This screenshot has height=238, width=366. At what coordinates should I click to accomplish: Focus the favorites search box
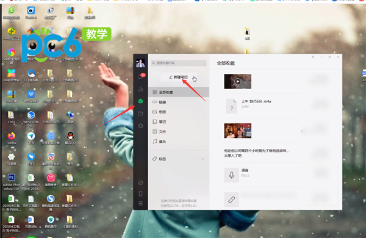(x=179, y=63)
